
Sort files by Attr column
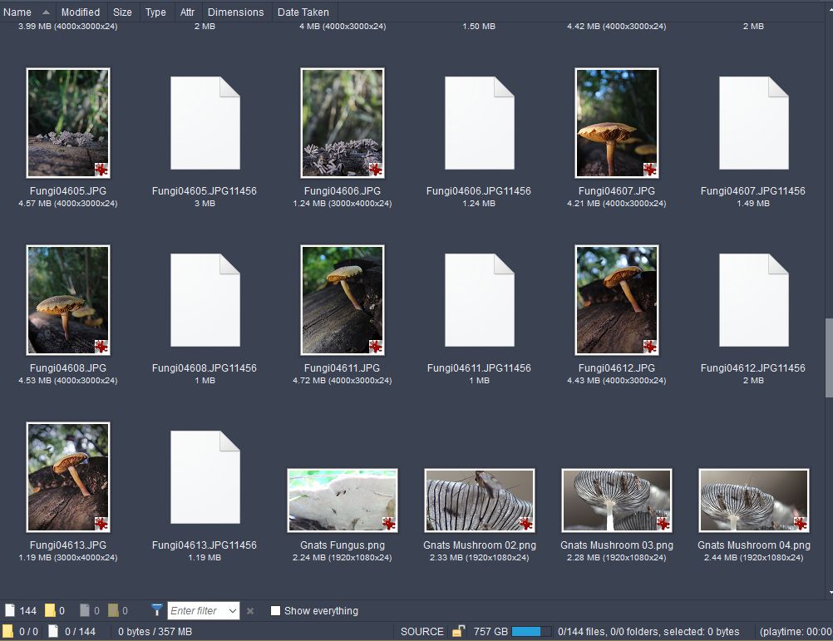coord(187,12)
